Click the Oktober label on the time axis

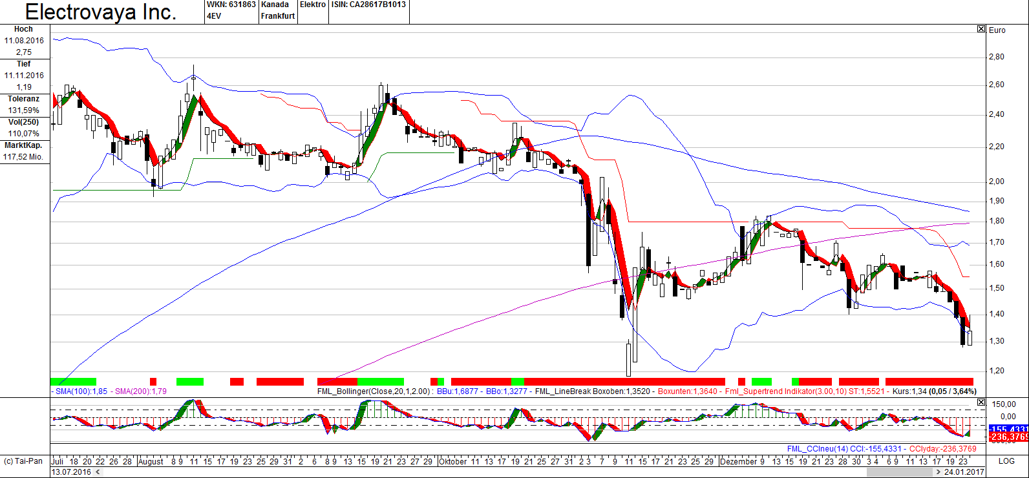tap(452, 461)
